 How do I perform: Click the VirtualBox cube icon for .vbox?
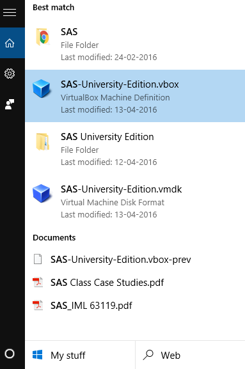coord(42,88)
